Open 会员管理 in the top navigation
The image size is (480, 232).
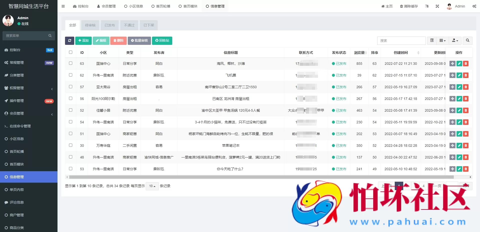point(106,6)
